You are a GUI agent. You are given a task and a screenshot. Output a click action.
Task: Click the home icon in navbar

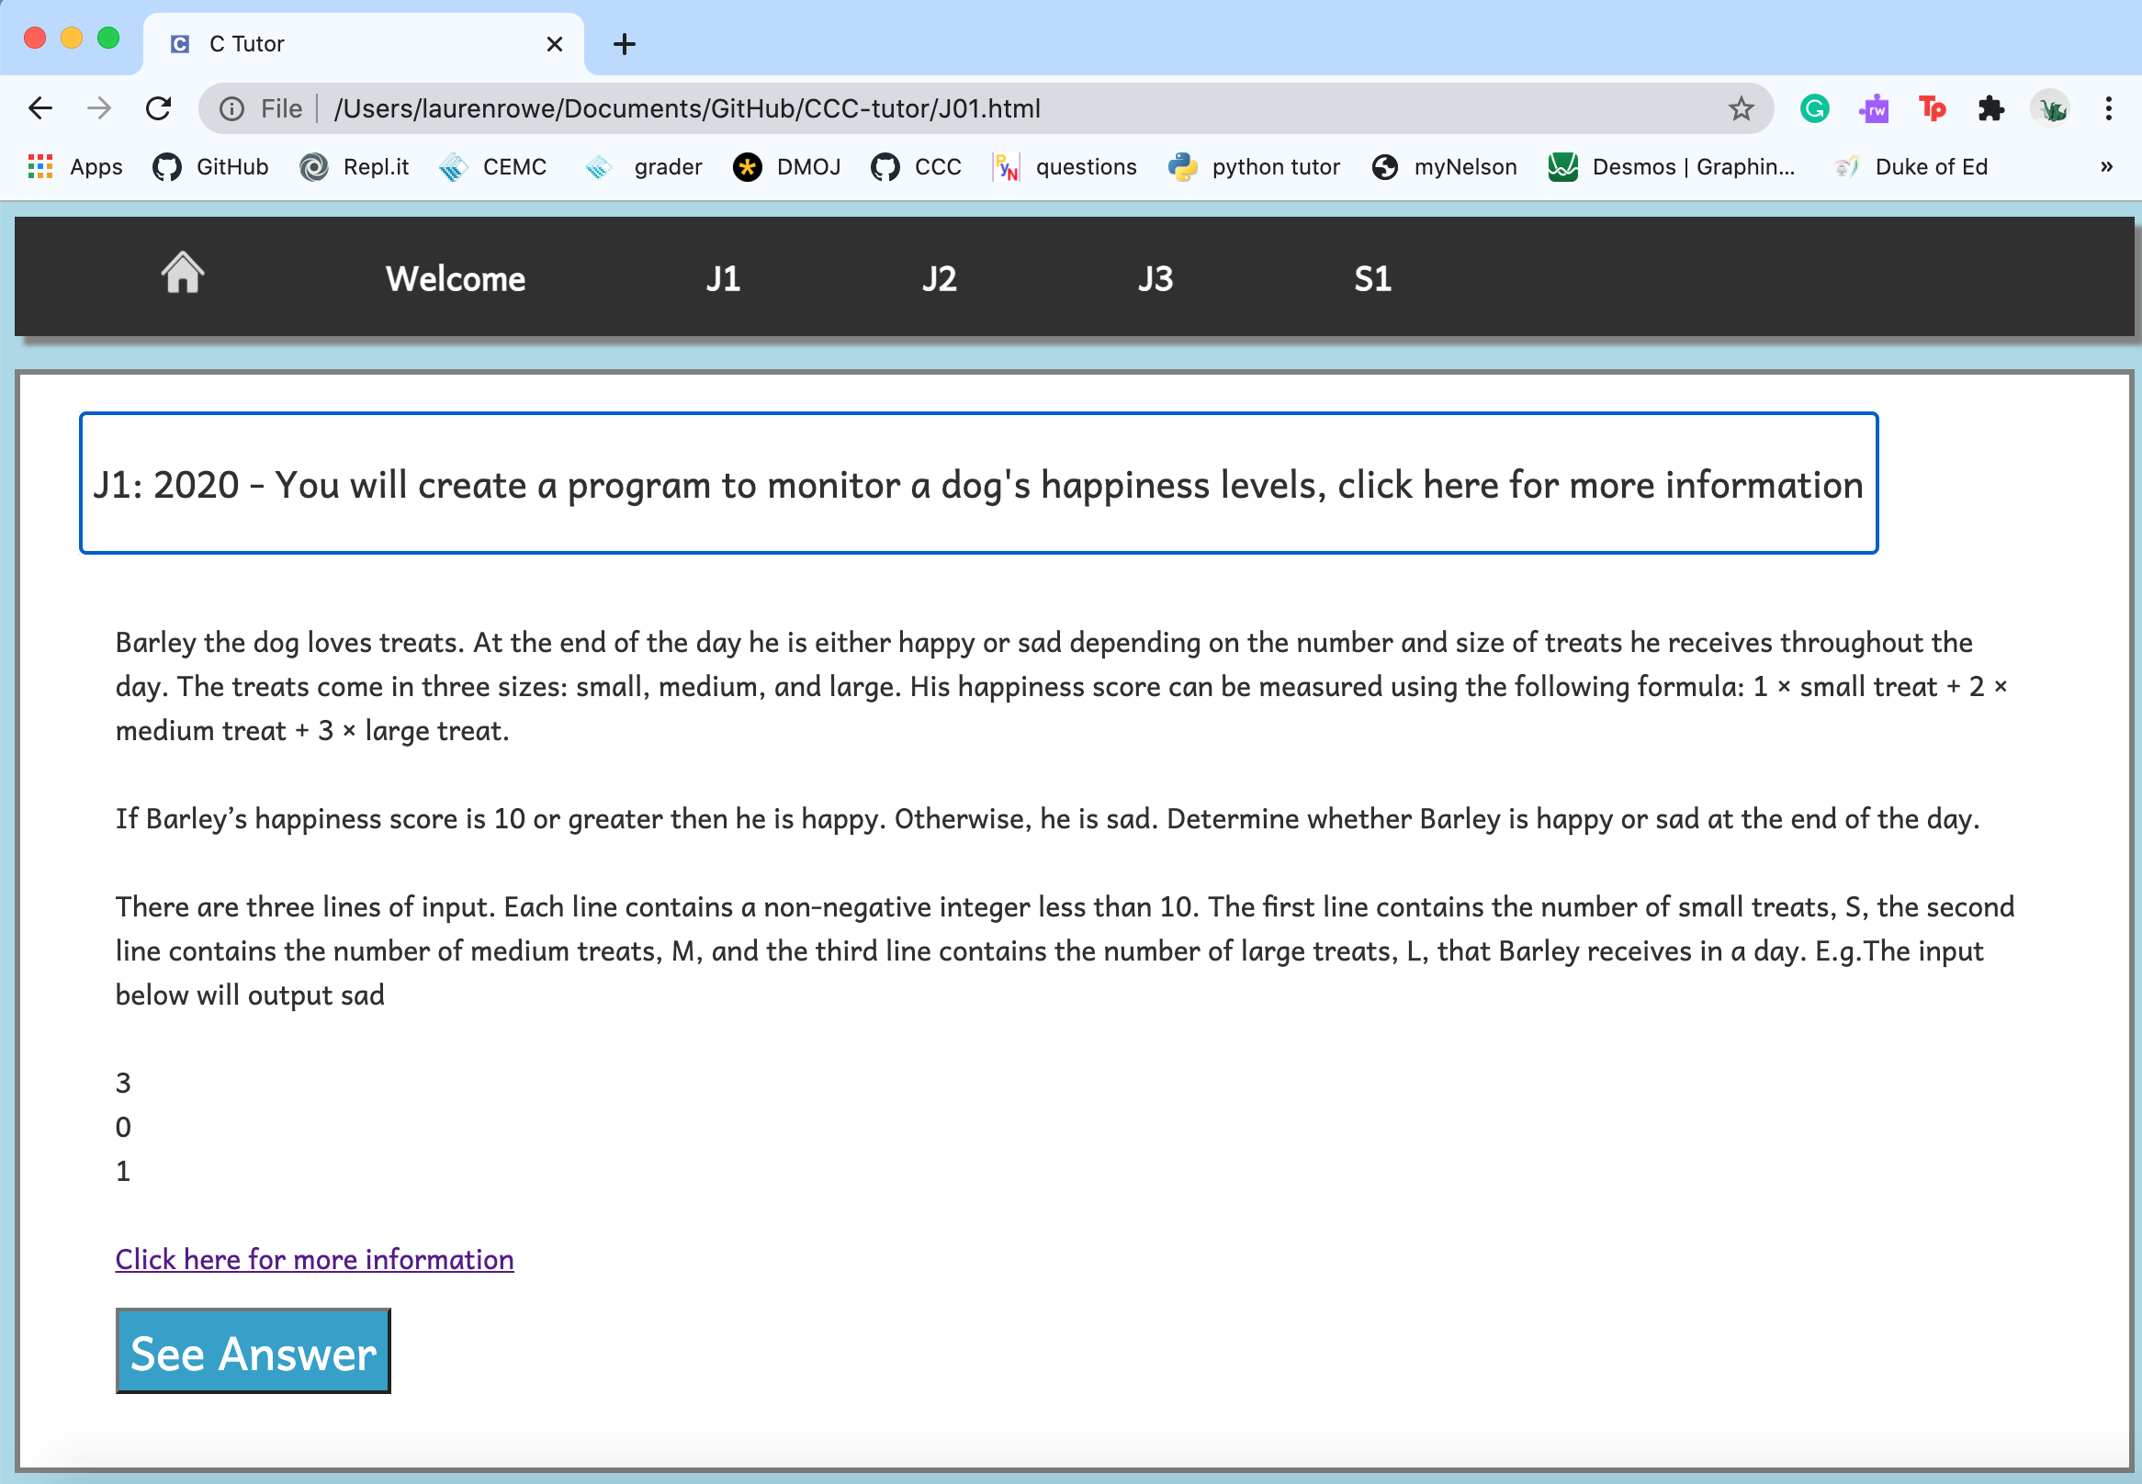tap(182, 274)
